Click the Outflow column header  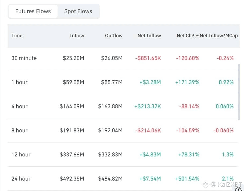[114, 36]
